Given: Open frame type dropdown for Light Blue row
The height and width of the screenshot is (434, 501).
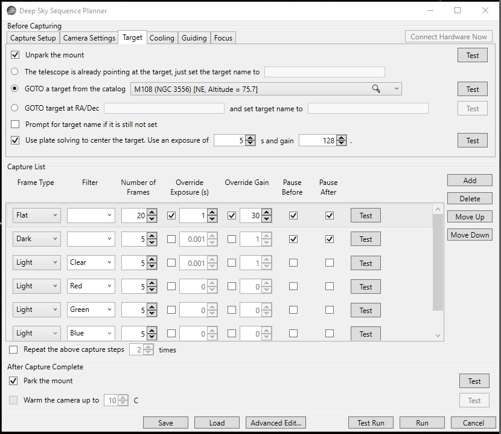Looking at the screenshot, I should [x=37, y=333].
